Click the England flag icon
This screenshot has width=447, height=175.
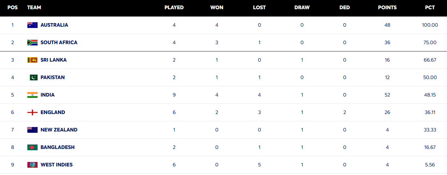(32, 112)
